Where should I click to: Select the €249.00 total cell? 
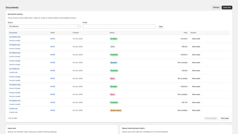184,55
